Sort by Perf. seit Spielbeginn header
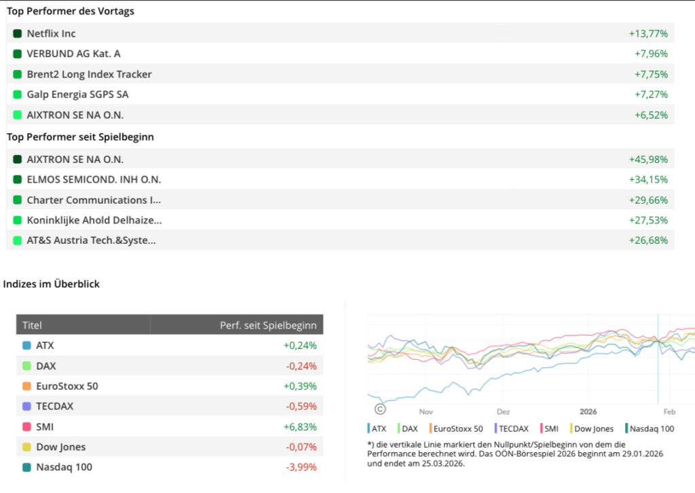695x493 pixels. [x=267, y=325]
